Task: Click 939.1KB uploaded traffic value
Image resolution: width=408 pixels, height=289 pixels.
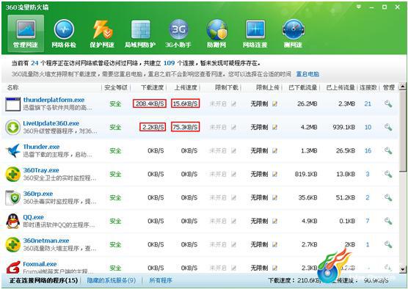Action: [x=343, y=127]
